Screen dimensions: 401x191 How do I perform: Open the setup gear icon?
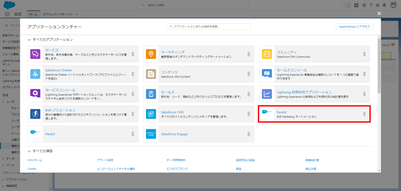point(378,5)
